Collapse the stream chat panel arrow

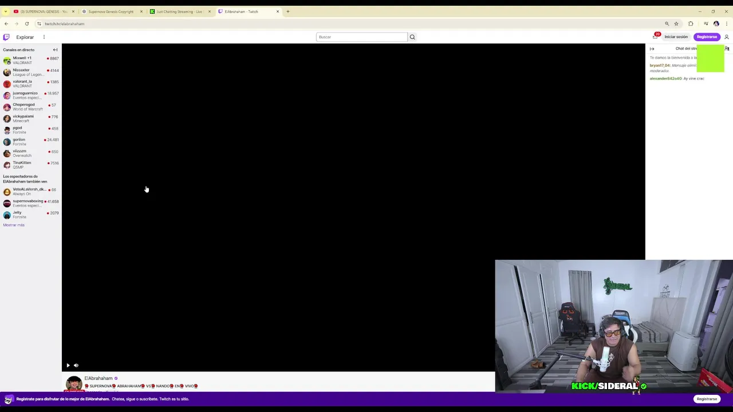pos(652,49)
